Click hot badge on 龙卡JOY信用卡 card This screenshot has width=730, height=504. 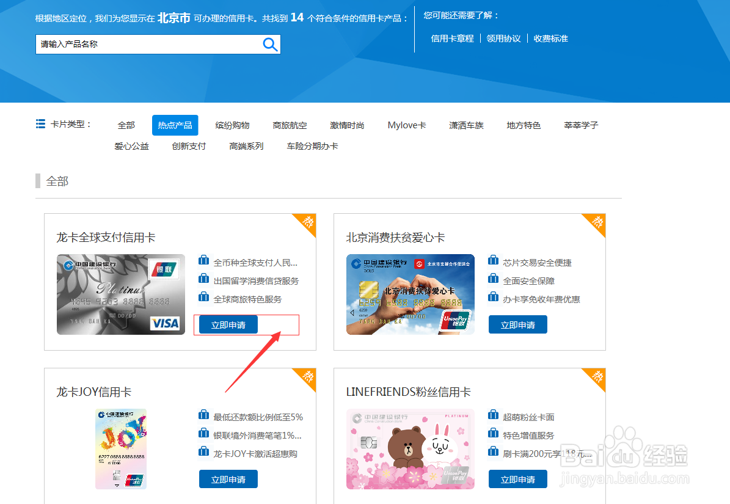307,376
